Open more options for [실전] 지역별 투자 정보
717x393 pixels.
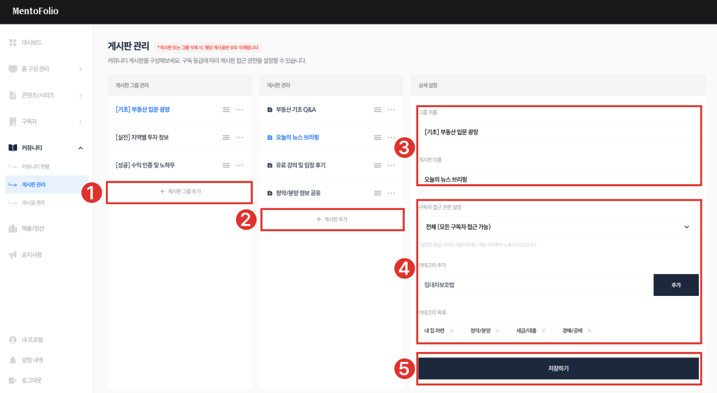point(240,137)
